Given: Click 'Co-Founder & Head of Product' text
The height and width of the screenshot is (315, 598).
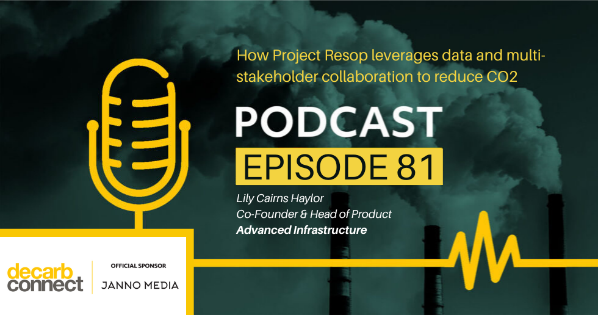Looking at the screenshot, I should (314, 214).
